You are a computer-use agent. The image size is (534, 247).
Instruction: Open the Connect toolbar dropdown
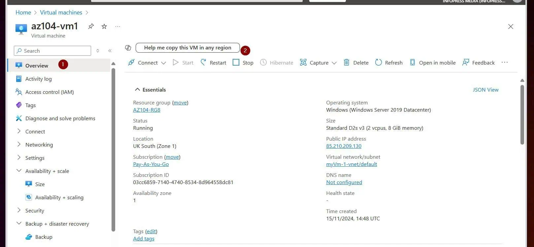(x=147, y=63)
